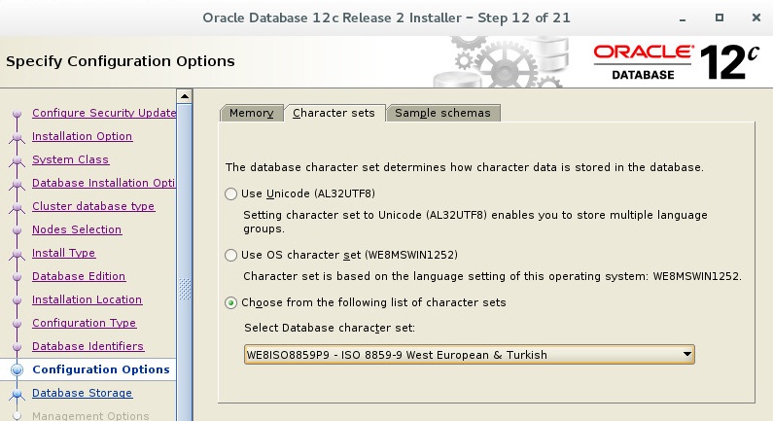
Task: Select Use Unicode (AL32UTF8) radio button
Action: (230, 193)
